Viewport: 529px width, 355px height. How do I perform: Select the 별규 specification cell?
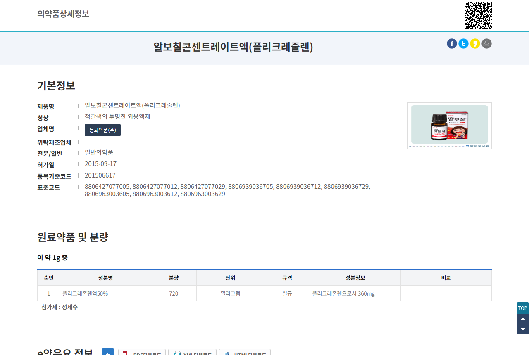coord(287,293)
